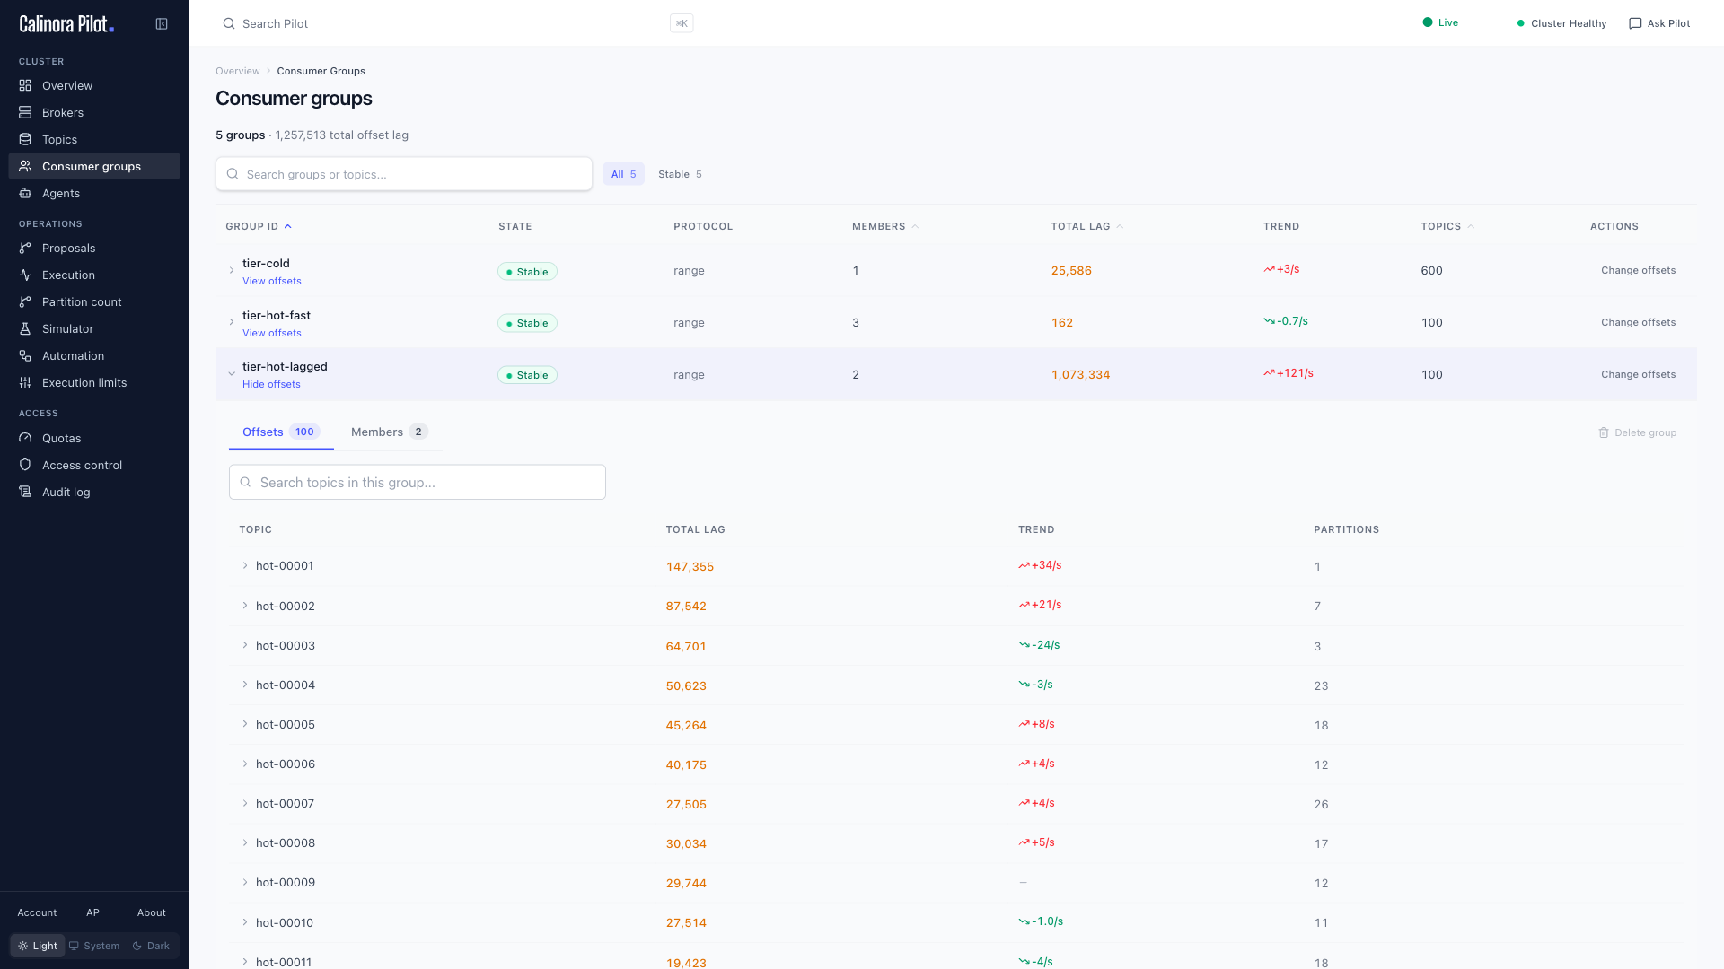Delete group tier-hot-lagged
The width and height of the screenshot is (1724, 969).
[1638, 432]
